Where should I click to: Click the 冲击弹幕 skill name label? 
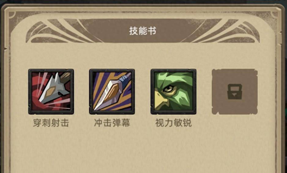pyautogui.click(x=112, y=123)
